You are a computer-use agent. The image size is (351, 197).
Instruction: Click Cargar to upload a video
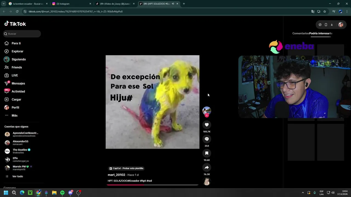(16, 99)
